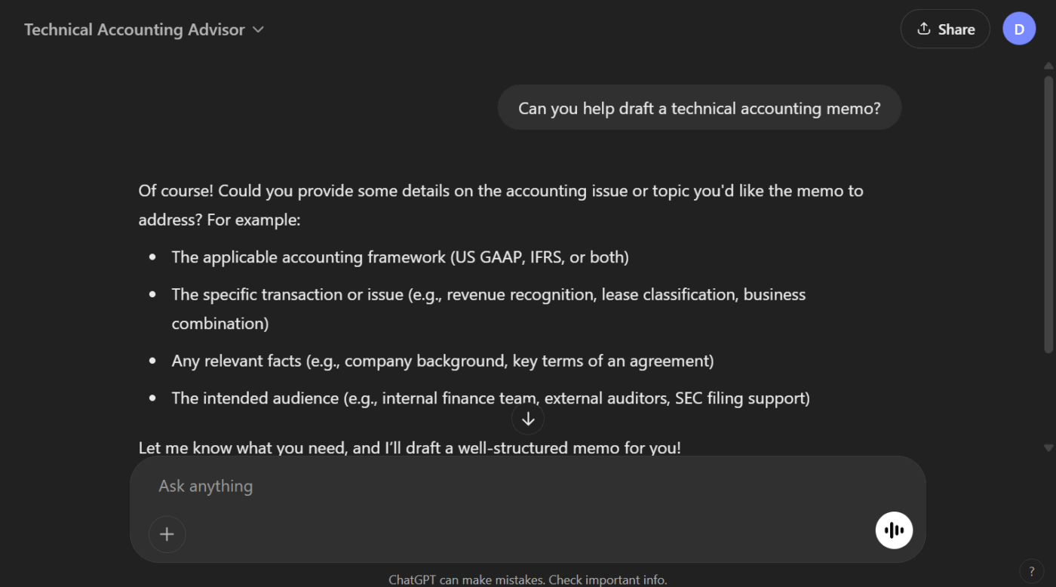Jump to latest message with down-arrow button

click(x=528, y=419)
